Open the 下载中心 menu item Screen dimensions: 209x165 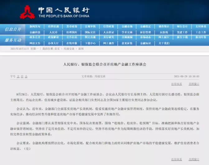pyautogui.click(x=90, y=43)
